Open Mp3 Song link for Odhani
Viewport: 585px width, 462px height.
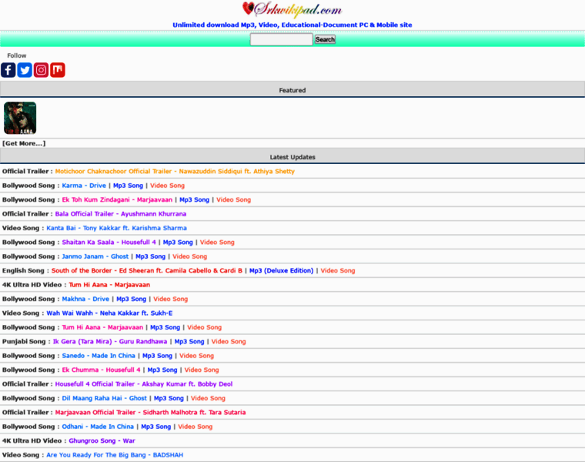(156, 427)
